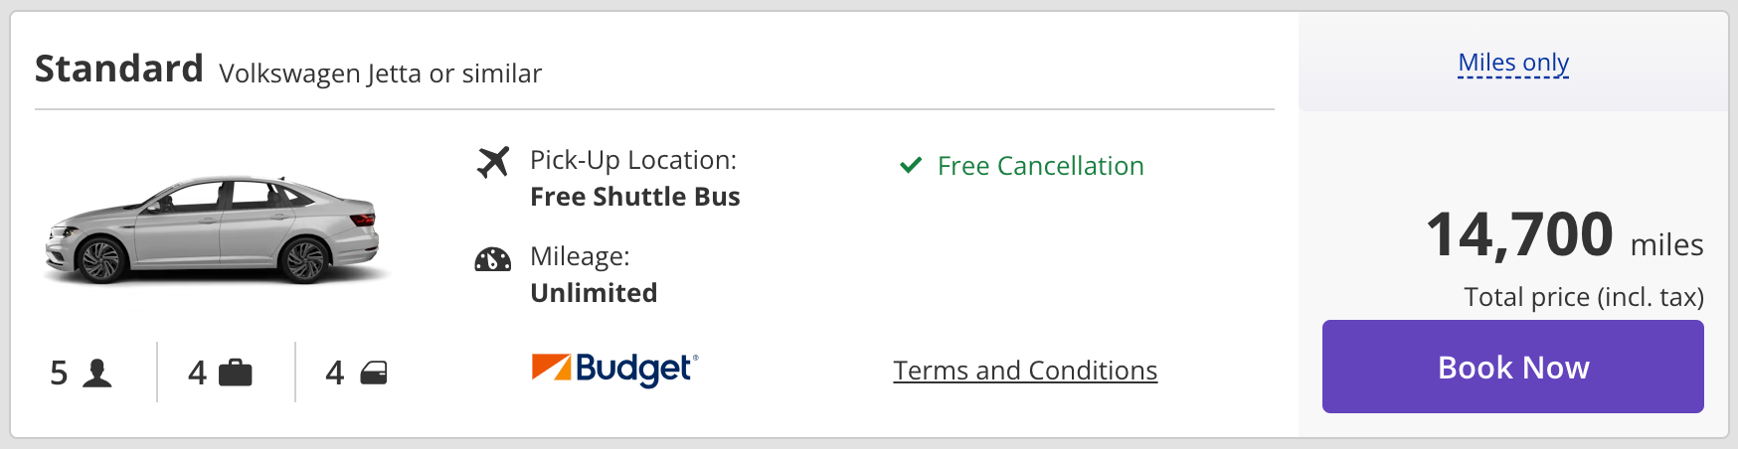Click the "Mileage:" label
The image size is (1738, 449).
click(580, 256)
